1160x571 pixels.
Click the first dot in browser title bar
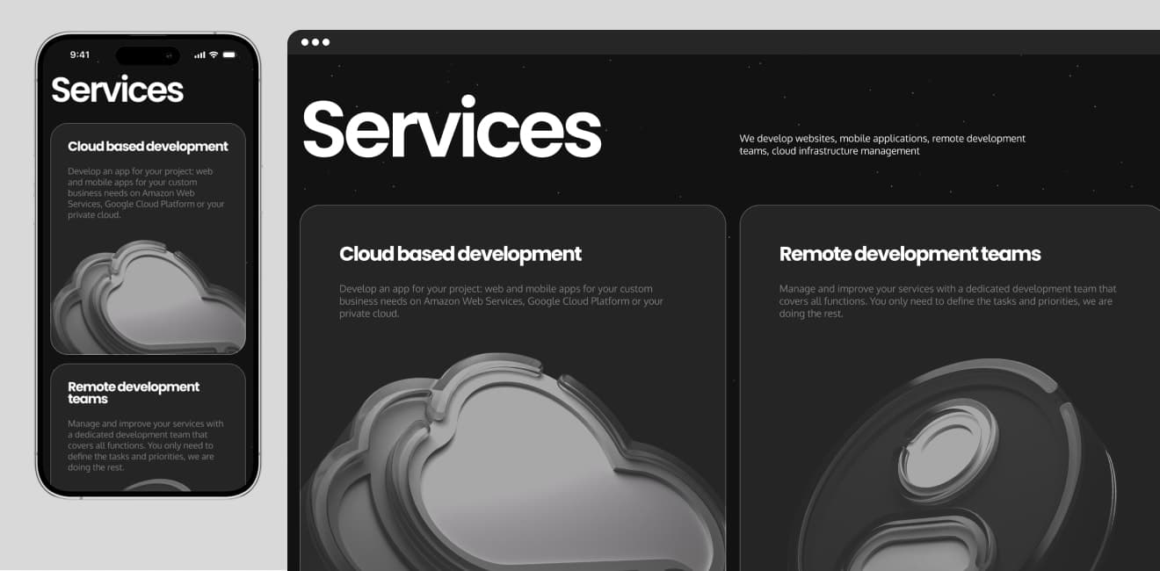pyautogui.click(x=305, y=42)
